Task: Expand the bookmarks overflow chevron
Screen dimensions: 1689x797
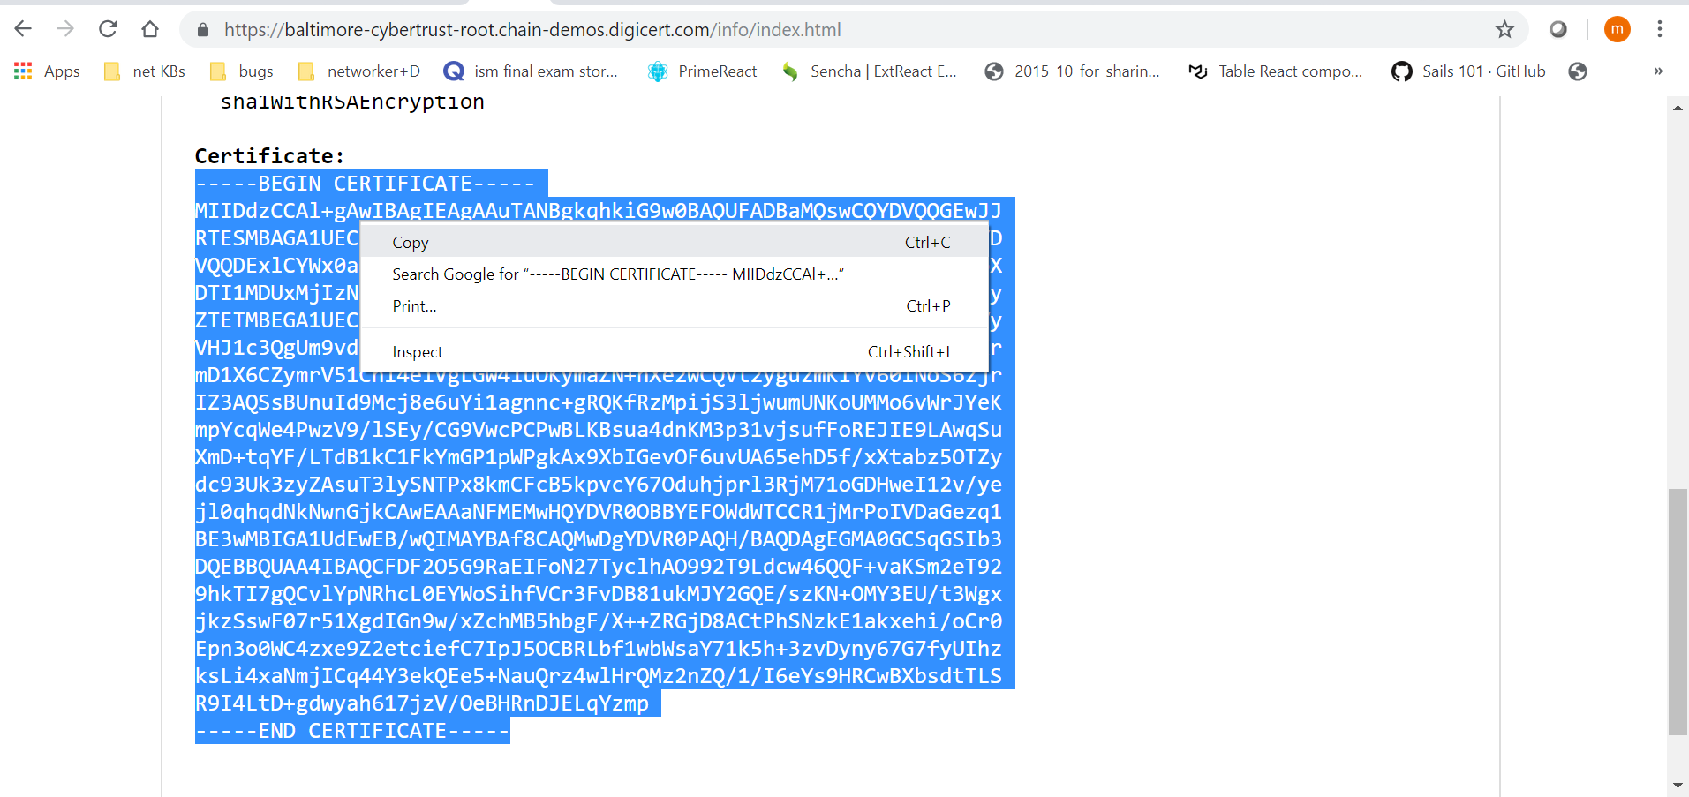Action: click(x=1658, y=71)
